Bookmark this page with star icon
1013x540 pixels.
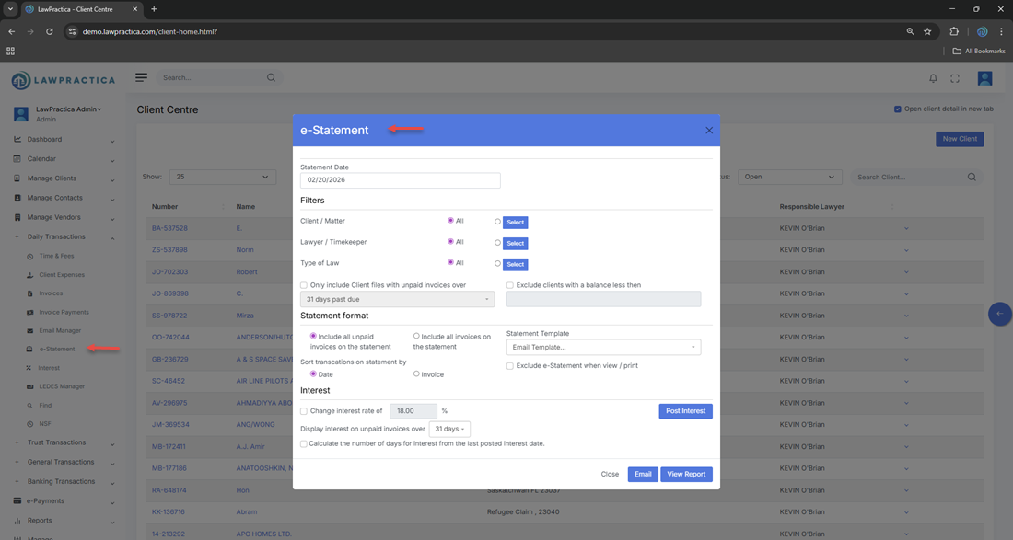pos(927,31)
